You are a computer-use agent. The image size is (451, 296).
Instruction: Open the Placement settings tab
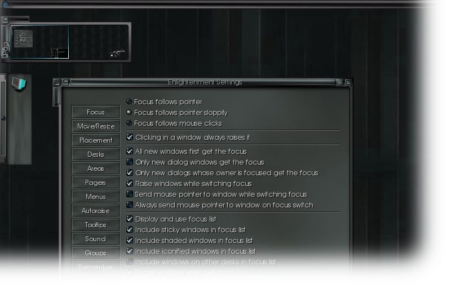(x=95, y=140)
